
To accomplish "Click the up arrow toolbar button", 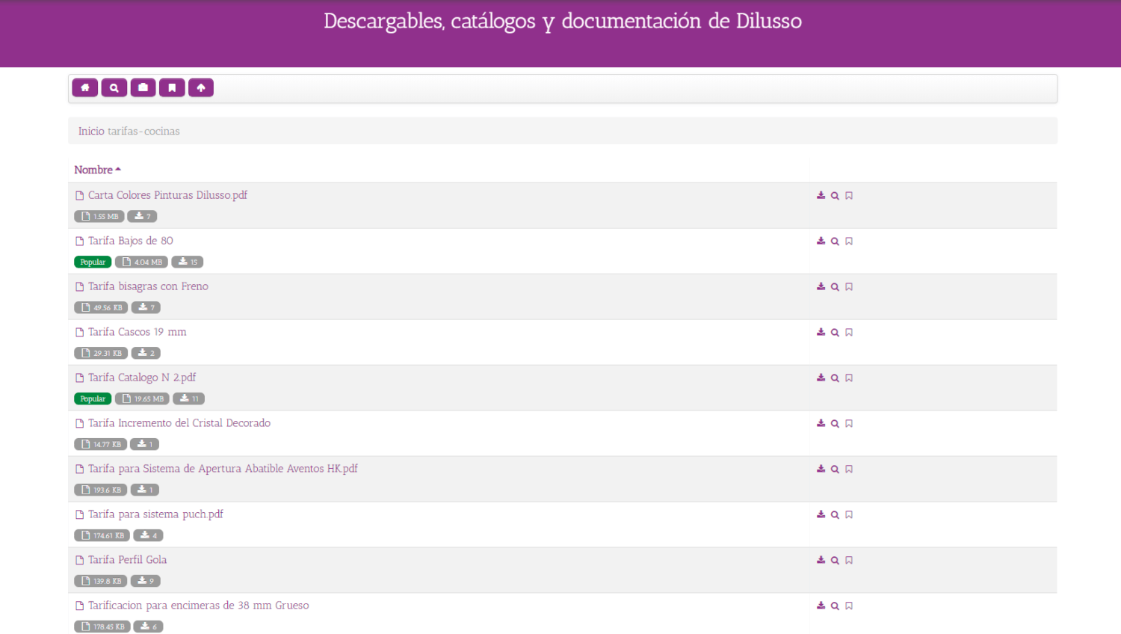I will click(x=201, y=87).
